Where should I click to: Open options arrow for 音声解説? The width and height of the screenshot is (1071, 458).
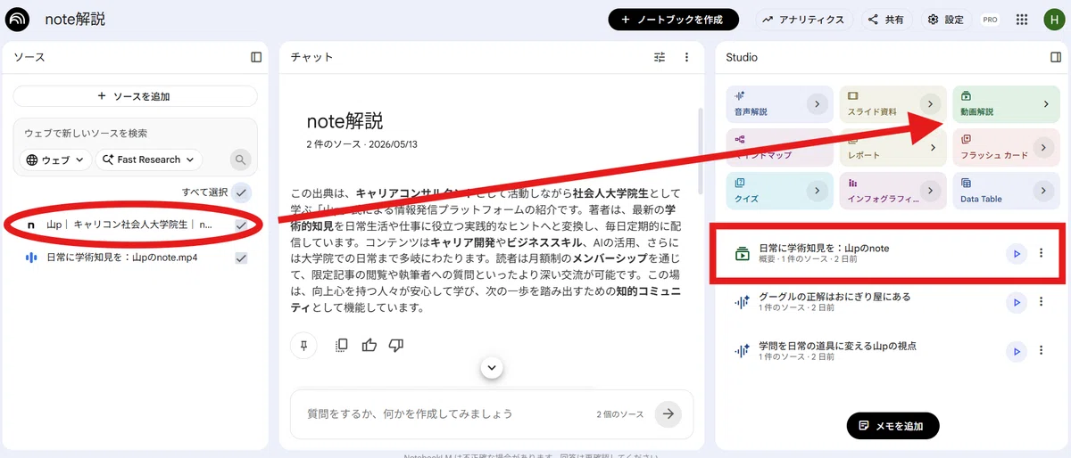coord(817,104)
